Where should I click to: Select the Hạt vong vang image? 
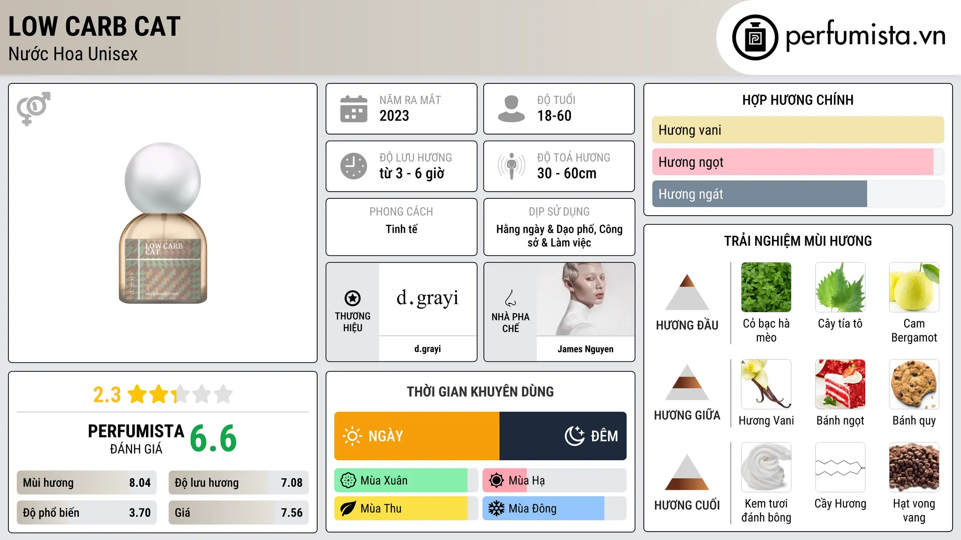click(x=914, y=467)
